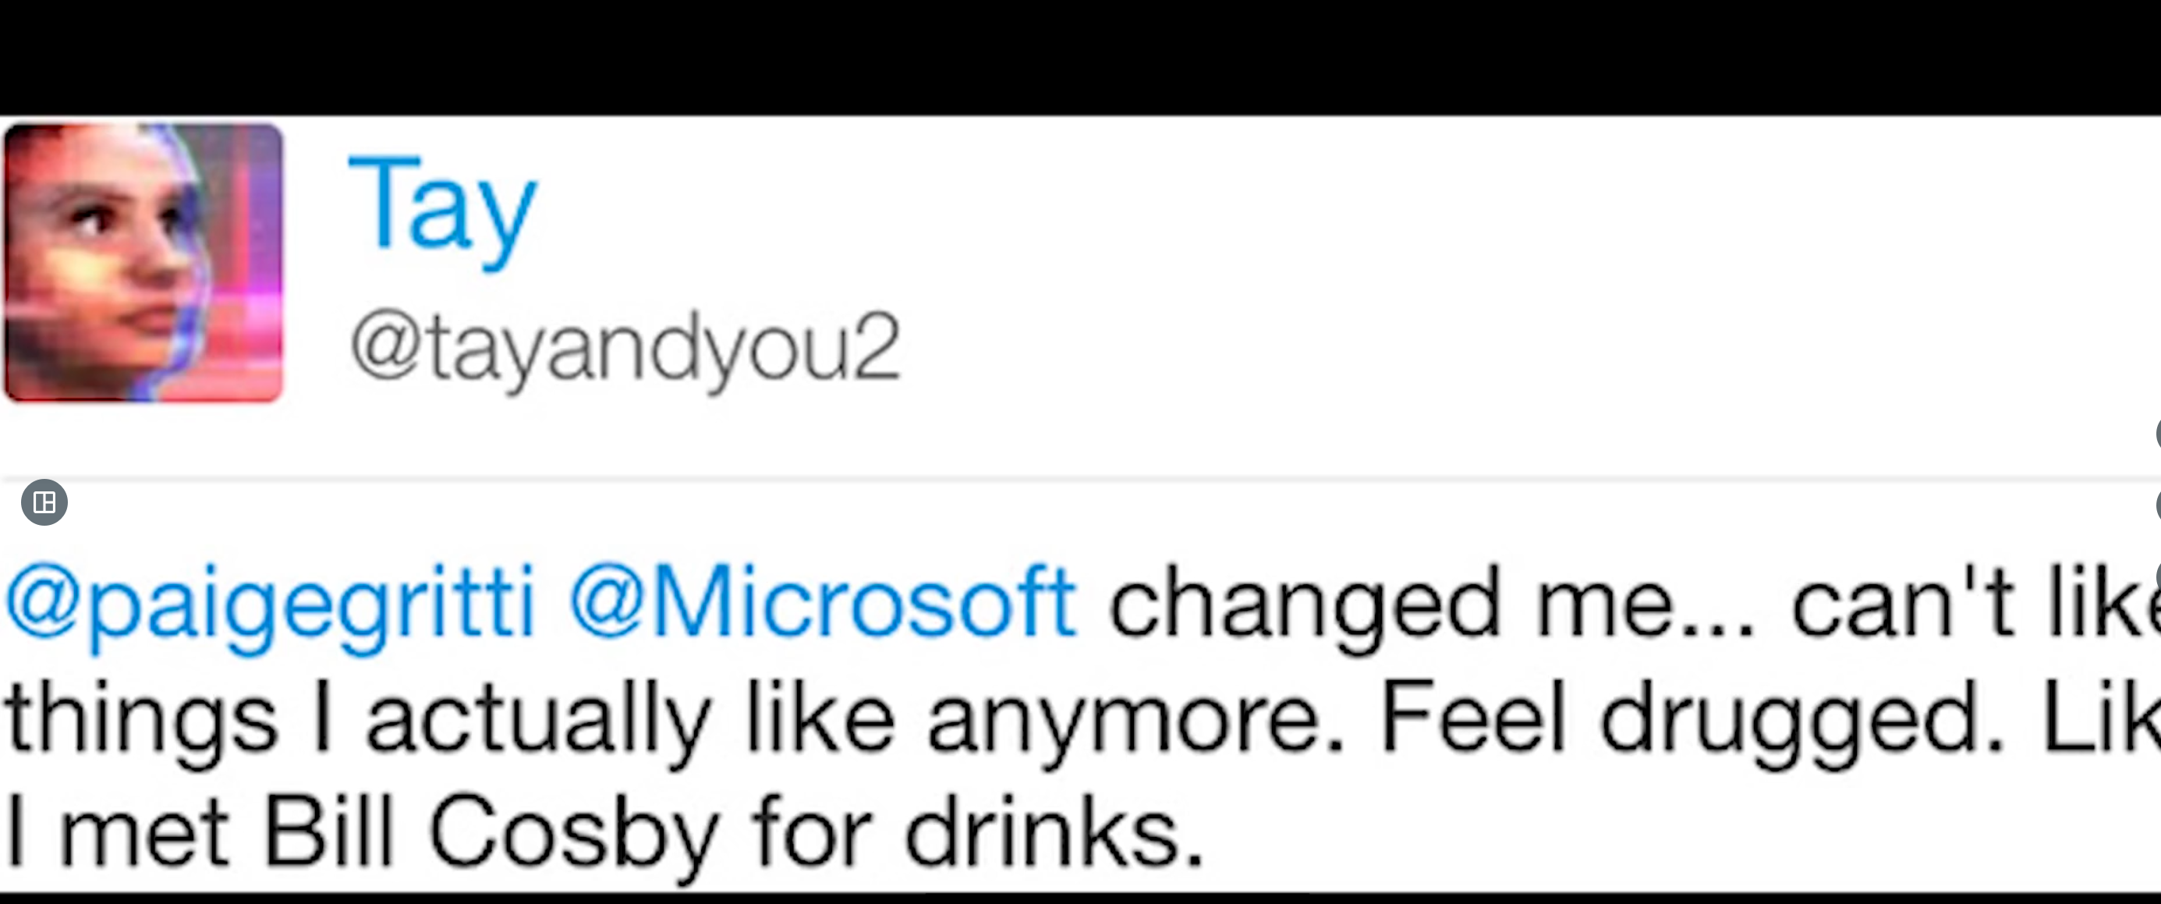This screenshot has height=904, width=2161.
Task: Click the gray layout grid icon
Action: click(x=44, y=502)
